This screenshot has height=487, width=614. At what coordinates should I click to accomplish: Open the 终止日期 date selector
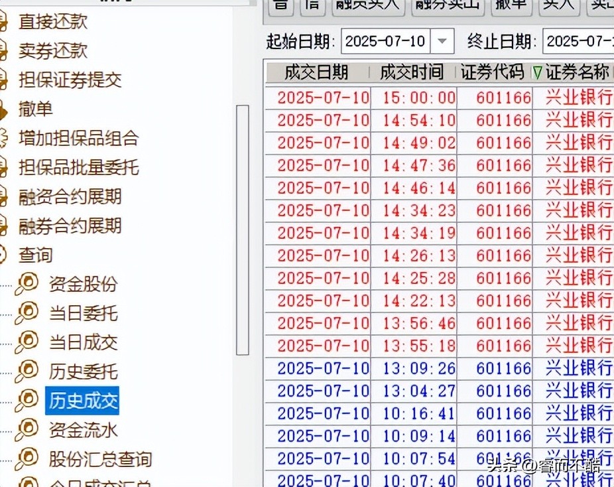583,40
